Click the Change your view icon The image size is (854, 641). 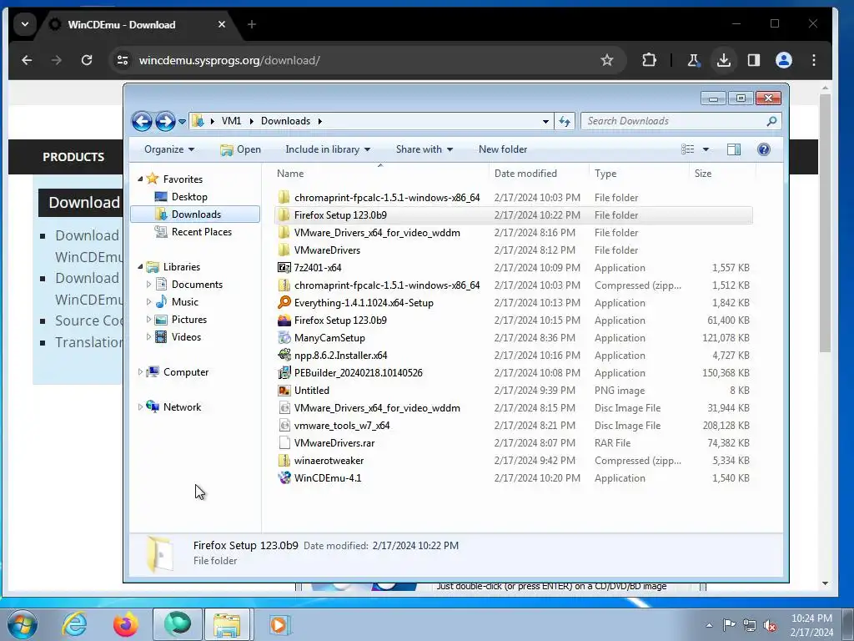[688, 149]
